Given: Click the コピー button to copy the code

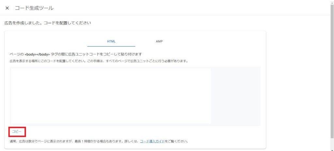Looking at the screenshot, I should pyautogui.click(x=17, y=131).
